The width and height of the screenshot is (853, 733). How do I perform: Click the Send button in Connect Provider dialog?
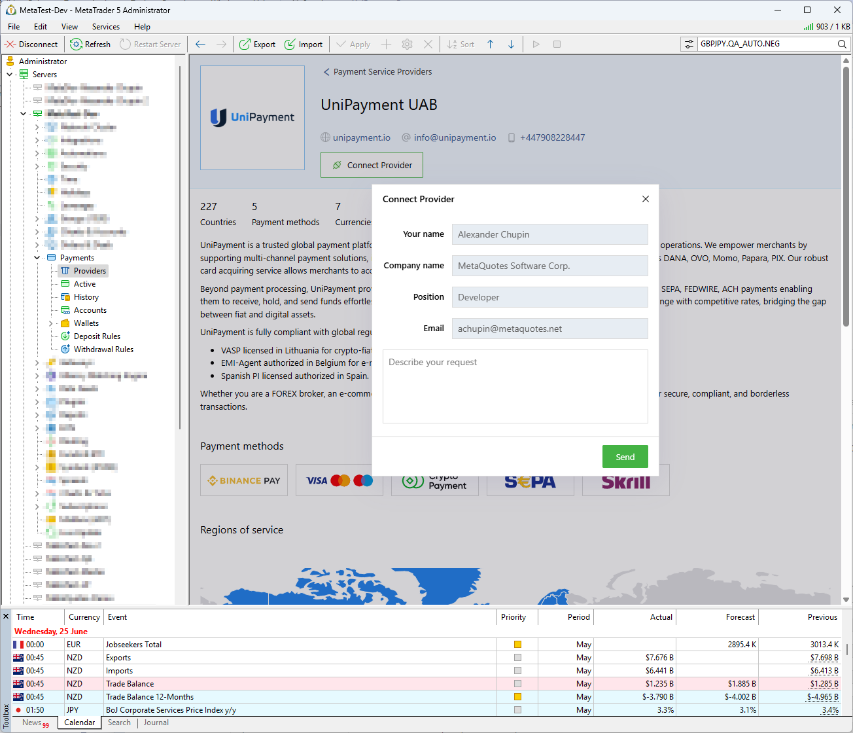(x=625, y=457)
